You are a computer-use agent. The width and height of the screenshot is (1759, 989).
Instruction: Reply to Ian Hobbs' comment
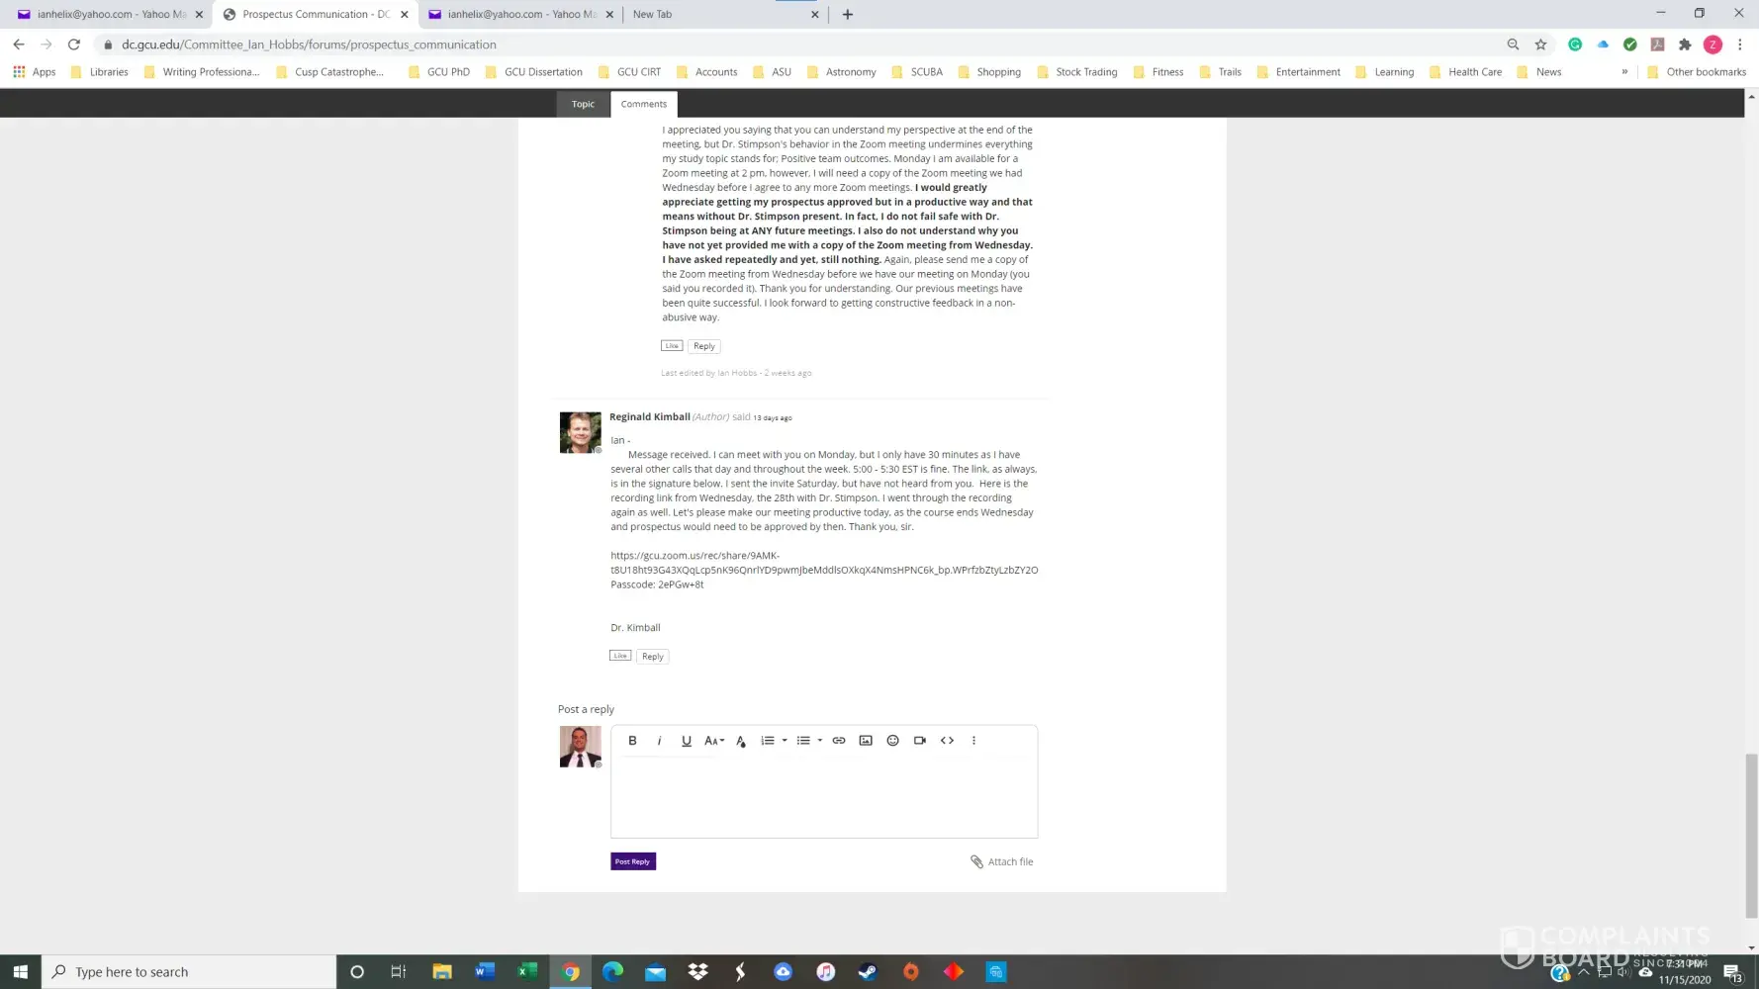(704, 346)
